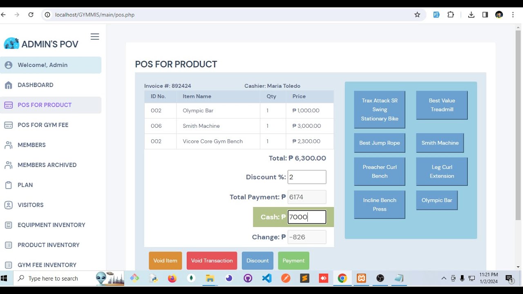Viewport: 523px width, 294px height.
Task: Click the POS FOR PRODUCT card icon
Action: tap(8, 105)
